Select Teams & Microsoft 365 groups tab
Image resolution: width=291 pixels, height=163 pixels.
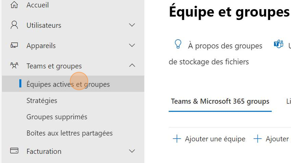pyautogui.click(x=220, y=101)
